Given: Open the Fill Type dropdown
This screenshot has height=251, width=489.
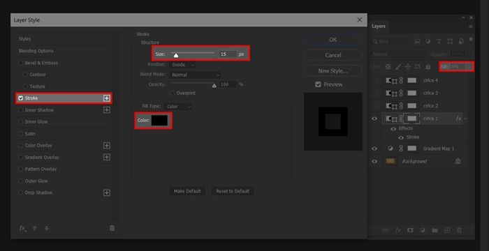Looking at the screenshot, I should tap(178, 107).
